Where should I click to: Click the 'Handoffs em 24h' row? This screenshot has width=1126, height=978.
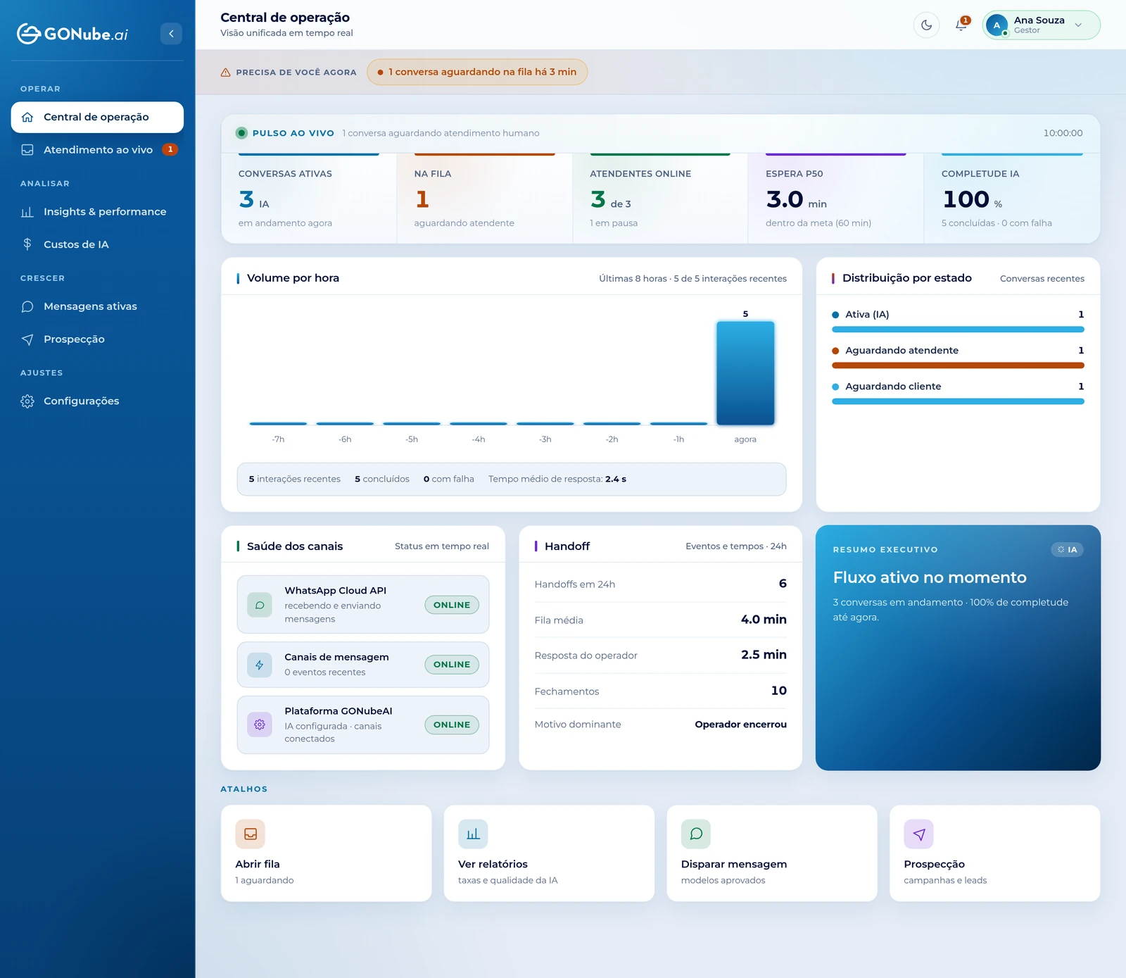click(x=661, y=584)
